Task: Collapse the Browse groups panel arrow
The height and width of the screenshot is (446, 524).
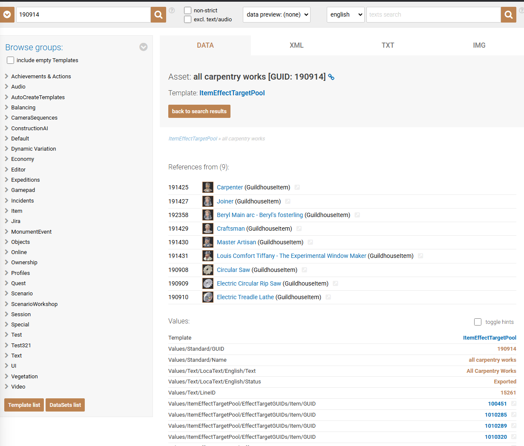Action: point(144,47)
